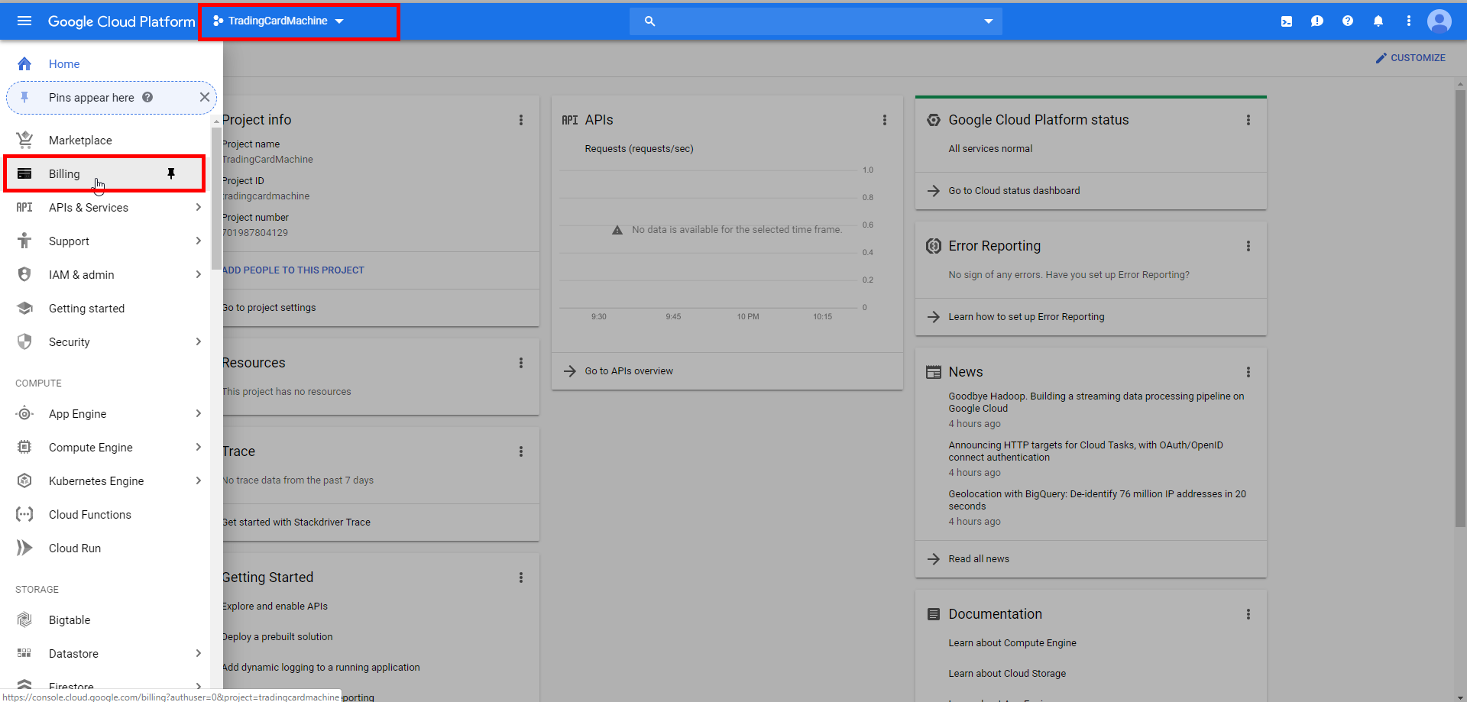Click the send feedback icon
Screen dimensions: 1467x702
tap(1317, 21)
